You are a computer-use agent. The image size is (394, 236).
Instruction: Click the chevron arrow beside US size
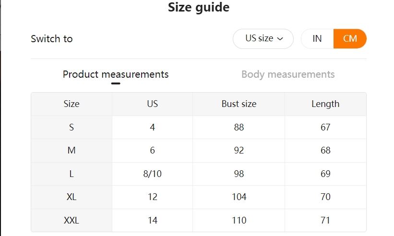(x=280, y=39)
